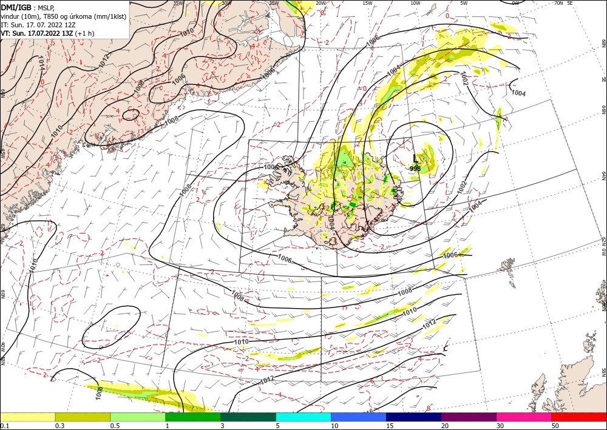
Task: Click the "30" legend value
Action: pos(501,426)
